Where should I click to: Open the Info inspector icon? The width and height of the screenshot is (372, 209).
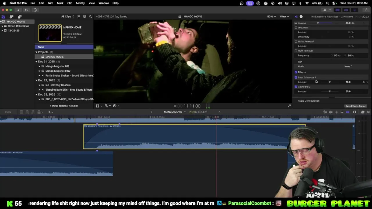[x=301, y=17]
